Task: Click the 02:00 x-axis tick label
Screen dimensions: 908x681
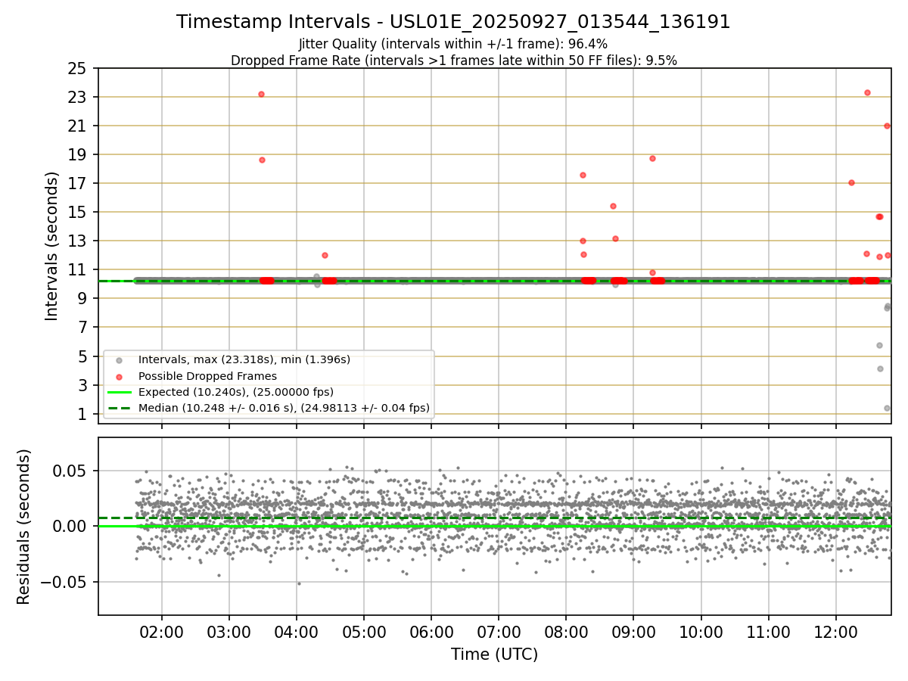Action: click(161, 632)
